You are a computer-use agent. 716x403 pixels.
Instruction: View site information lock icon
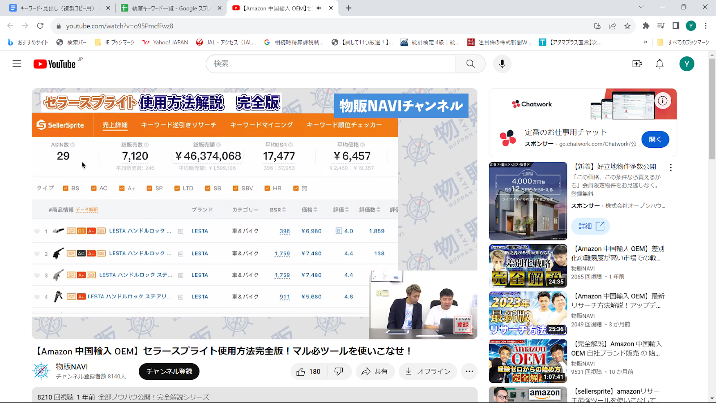[58, 26]
